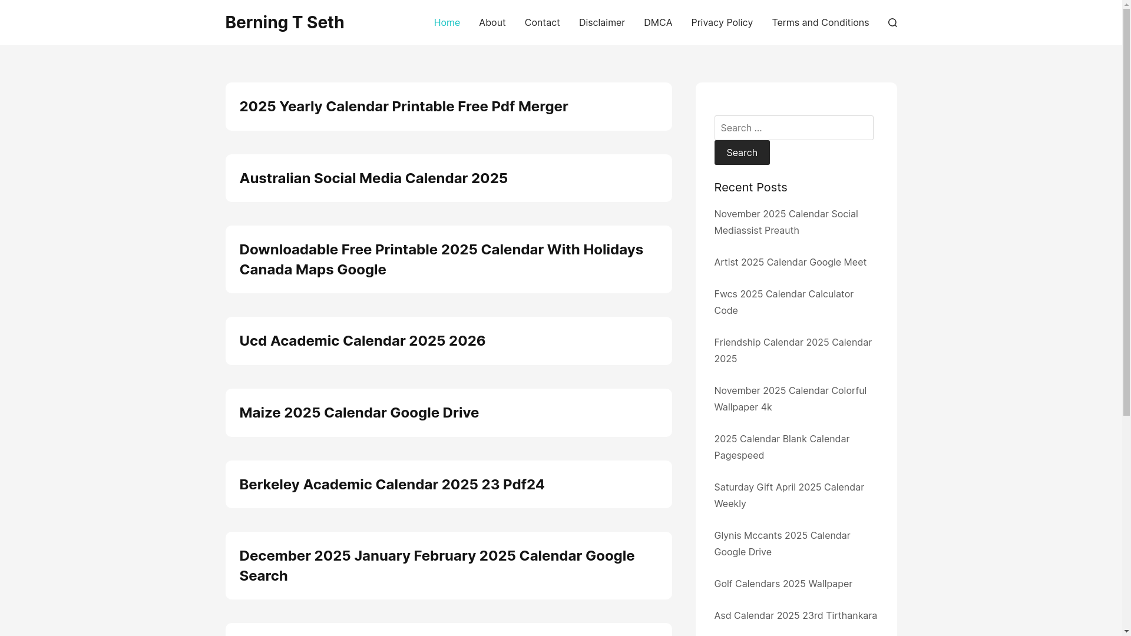This screenshot has width=1131, height=636.
Task: Open Saturday Gift April 2025 Calendar Weekly link
Action: 789,495
